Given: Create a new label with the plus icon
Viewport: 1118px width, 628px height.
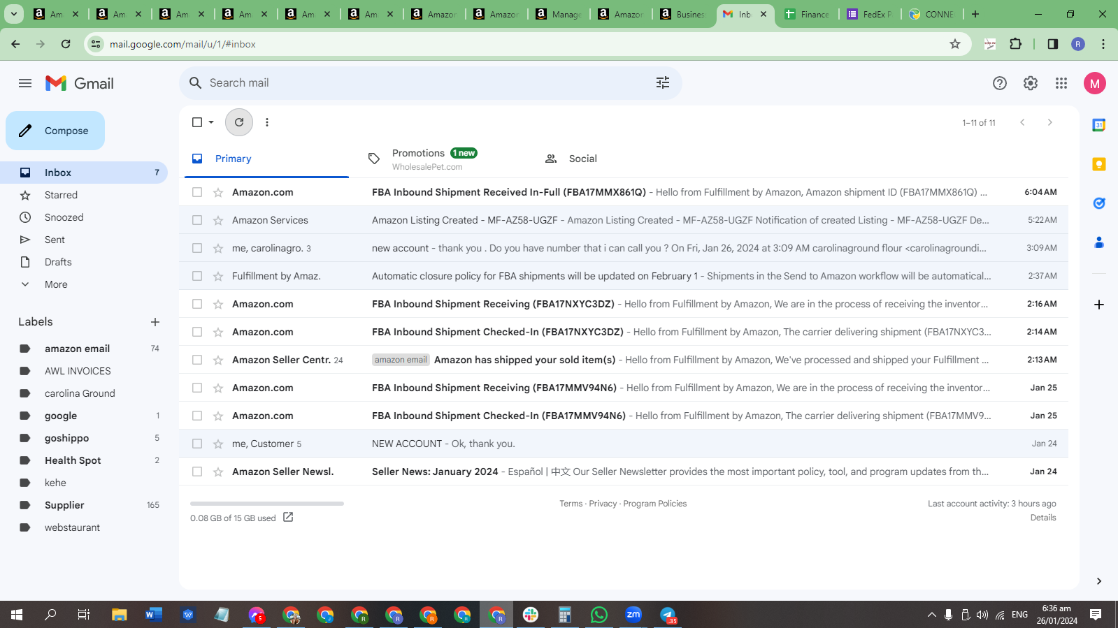Looking at the screenshot, I should click(x=155, y=322).
